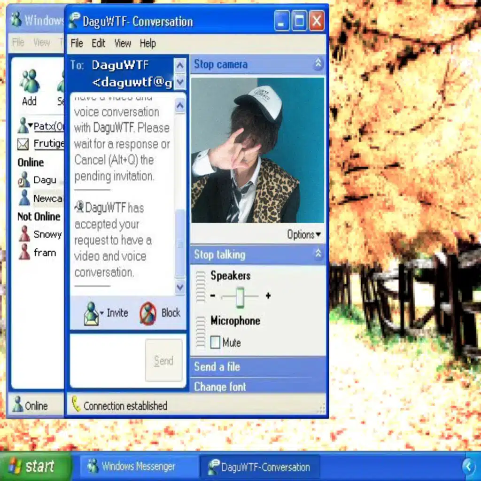Click the Add contact icon

pyautogui.click(x=29, y=81)
